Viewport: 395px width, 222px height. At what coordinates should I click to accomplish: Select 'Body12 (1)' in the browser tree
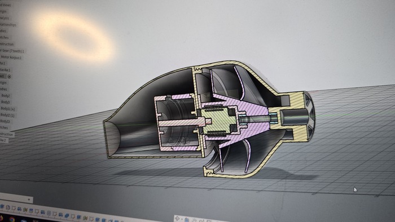[7, 115]
